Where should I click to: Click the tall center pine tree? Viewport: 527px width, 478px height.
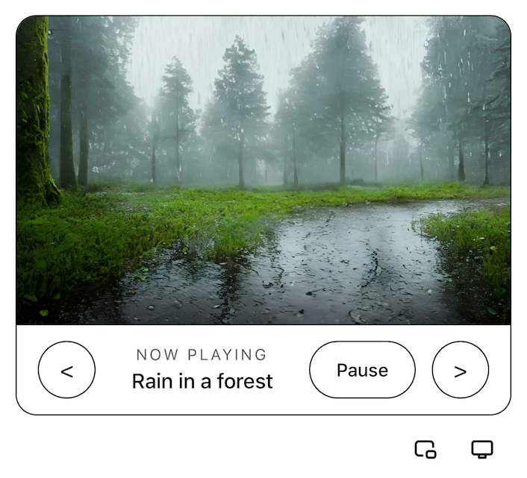(240, 111)
